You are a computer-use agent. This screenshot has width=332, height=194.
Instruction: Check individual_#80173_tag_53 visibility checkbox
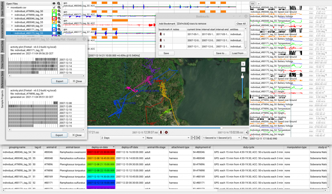54,33
